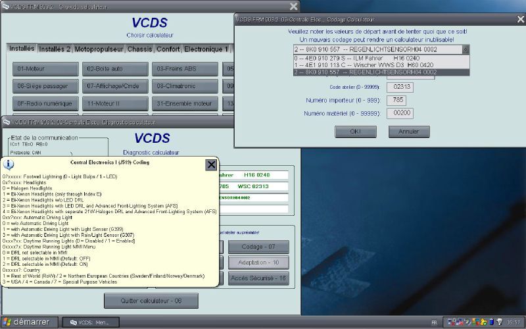Screen dimensions: 526x329
Task: Open the module selection dropdown arrow
Action: [466, 49]
